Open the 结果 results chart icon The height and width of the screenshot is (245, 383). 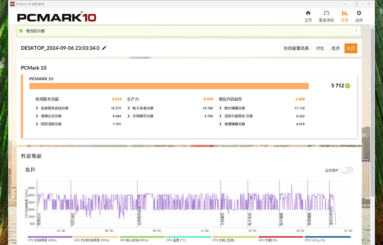point(345,13)
